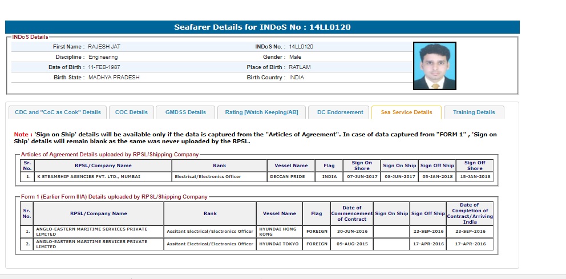Click the Sea Service Details tab

[x=406, y=112]
